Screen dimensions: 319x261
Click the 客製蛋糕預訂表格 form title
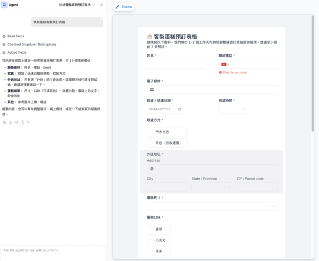[175, 37]
